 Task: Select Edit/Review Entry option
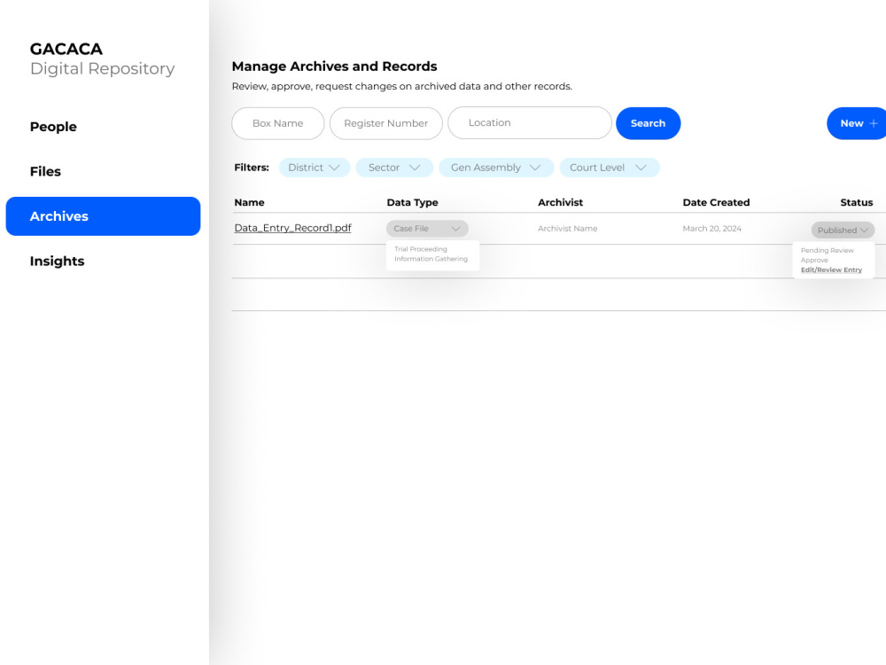tap(831, 270)
